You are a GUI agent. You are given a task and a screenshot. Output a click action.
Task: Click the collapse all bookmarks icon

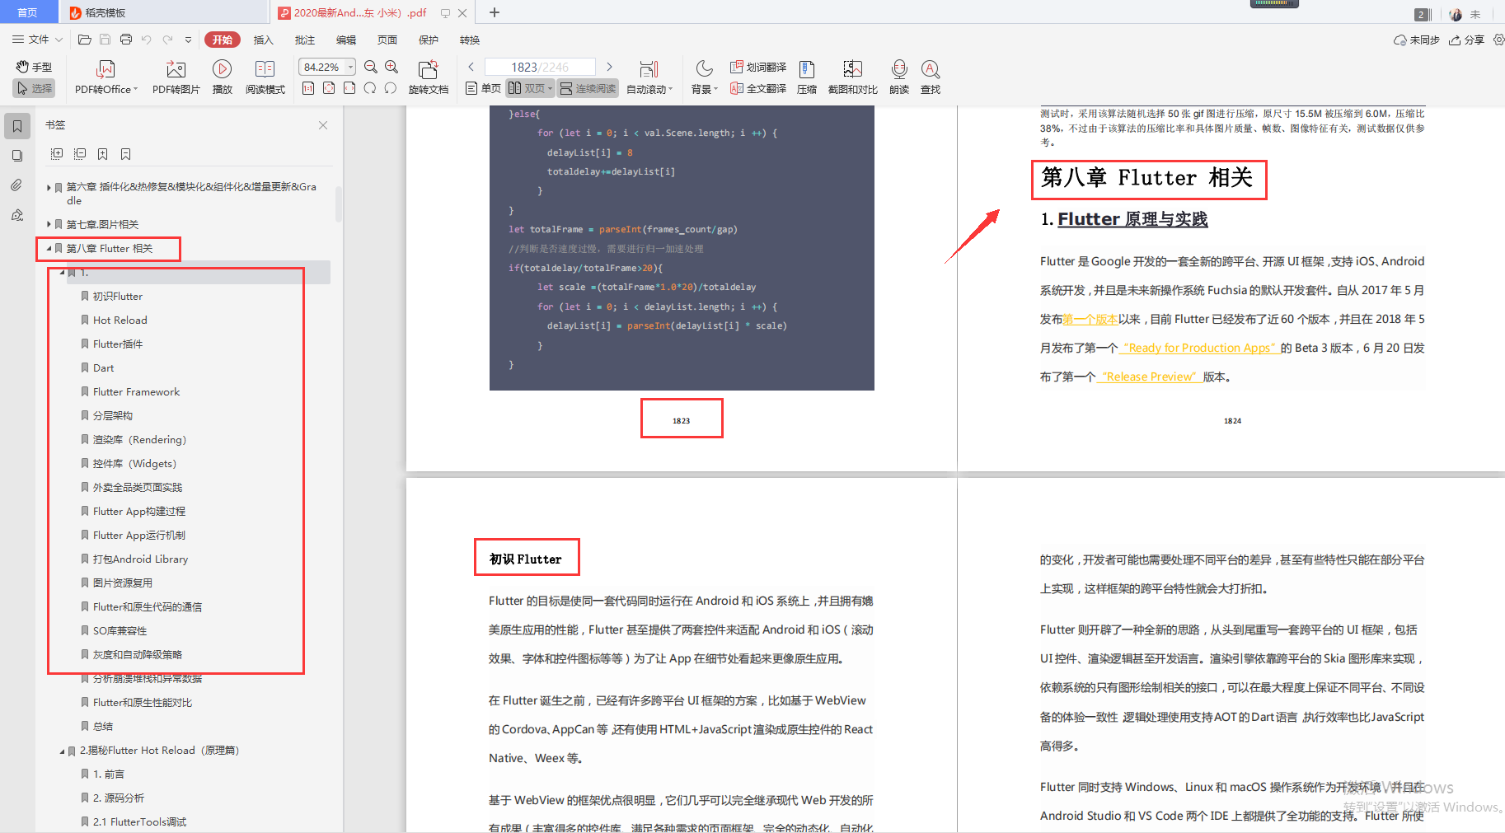click(80, 154)
